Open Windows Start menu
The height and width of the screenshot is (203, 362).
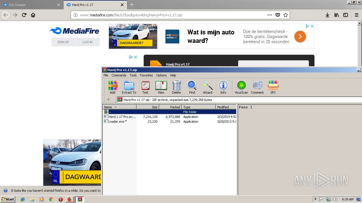coord(8,199)
